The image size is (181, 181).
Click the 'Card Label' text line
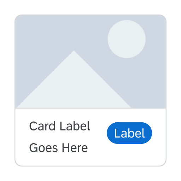pos(60,126)
